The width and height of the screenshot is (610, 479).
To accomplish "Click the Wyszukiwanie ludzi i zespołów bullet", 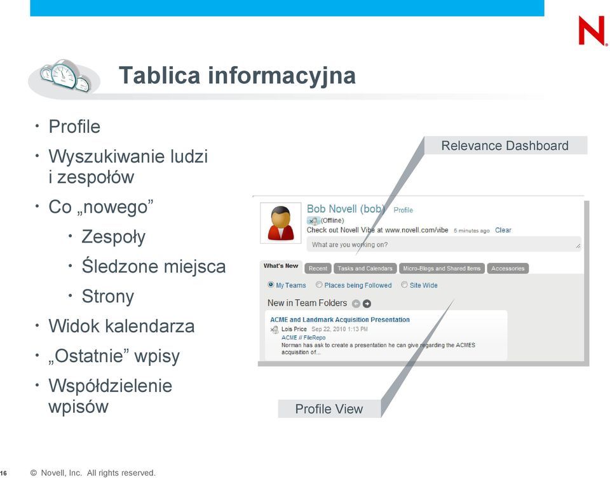I will [128, 167].
